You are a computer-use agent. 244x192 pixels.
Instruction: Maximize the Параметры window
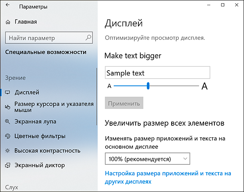point(223,5)
